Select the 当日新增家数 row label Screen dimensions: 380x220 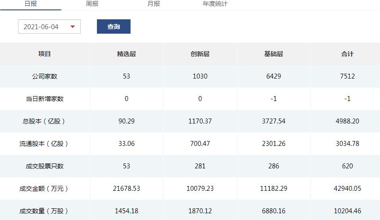(x=44, y=99)
